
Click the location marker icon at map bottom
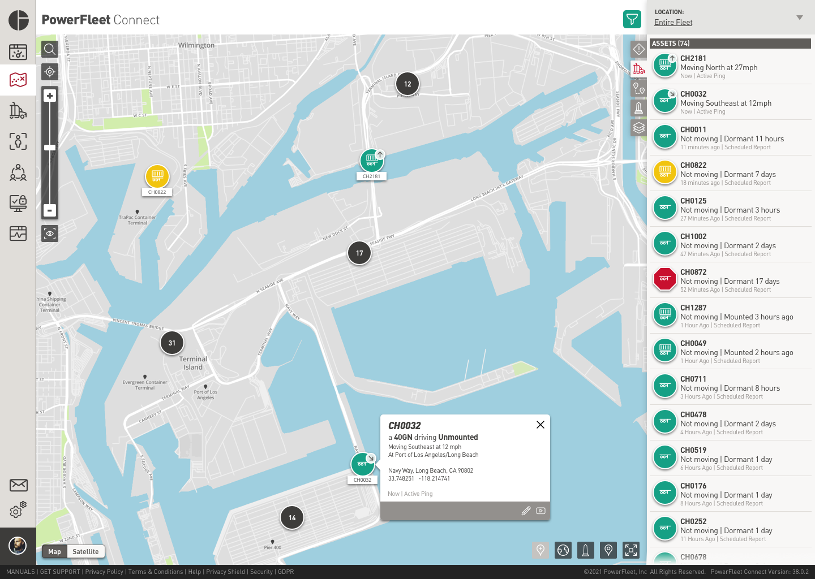[x=608, y=550]
